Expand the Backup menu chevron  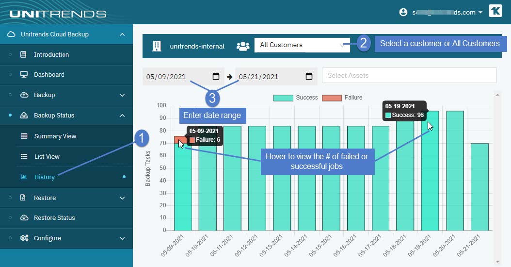122,95
